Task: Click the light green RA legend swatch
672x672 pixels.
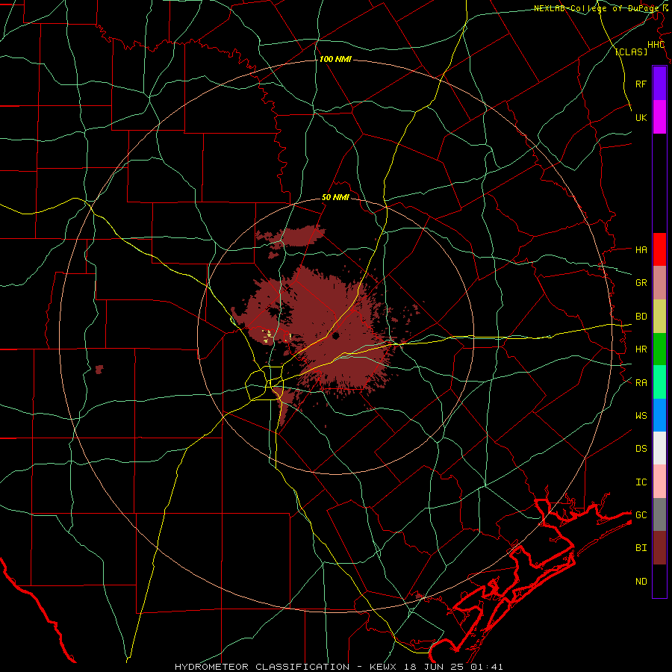Action: (659, 382)
